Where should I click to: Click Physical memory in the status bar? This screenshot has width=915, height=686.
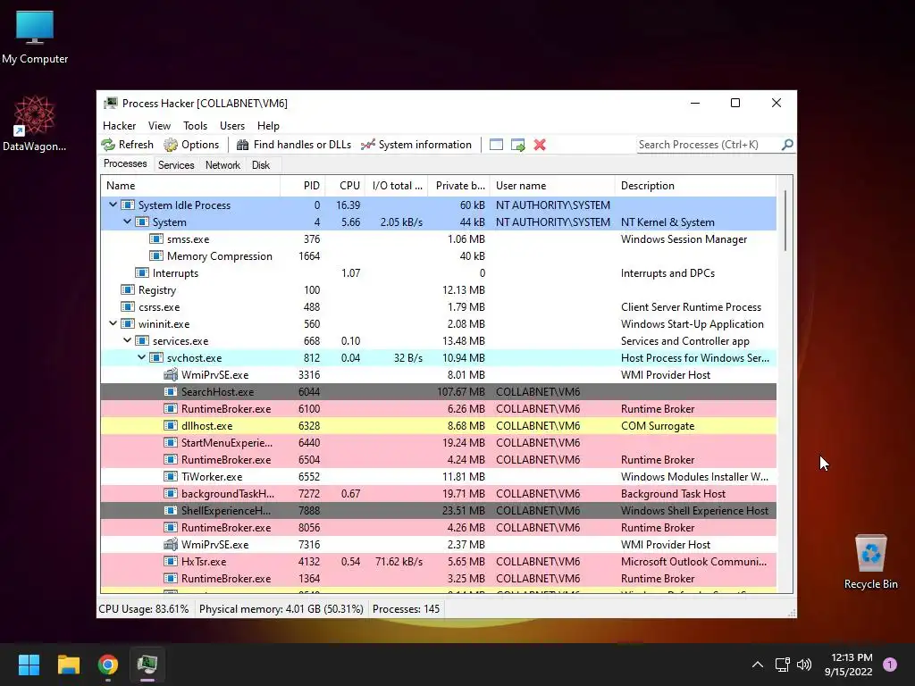click(x=281, y=609)
